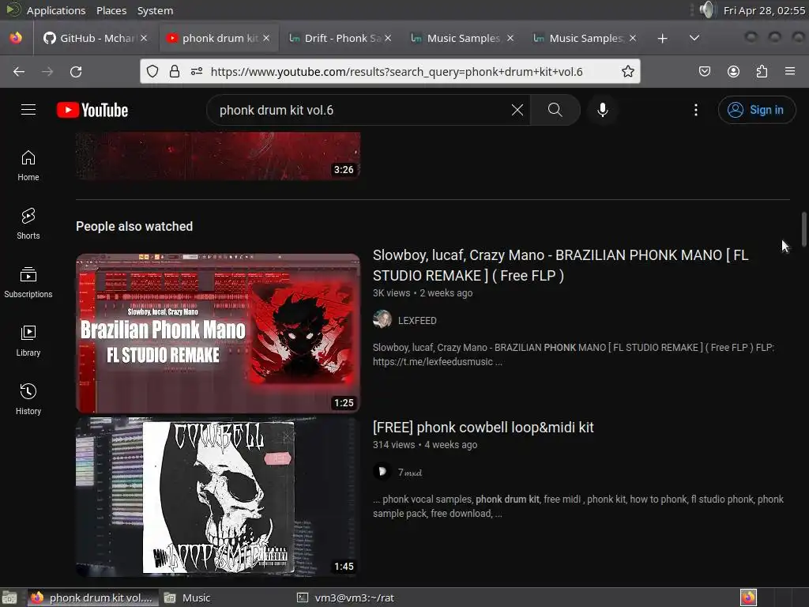Open Subscriptions in sidebar
809x607 pixels.
coord(28,282)
